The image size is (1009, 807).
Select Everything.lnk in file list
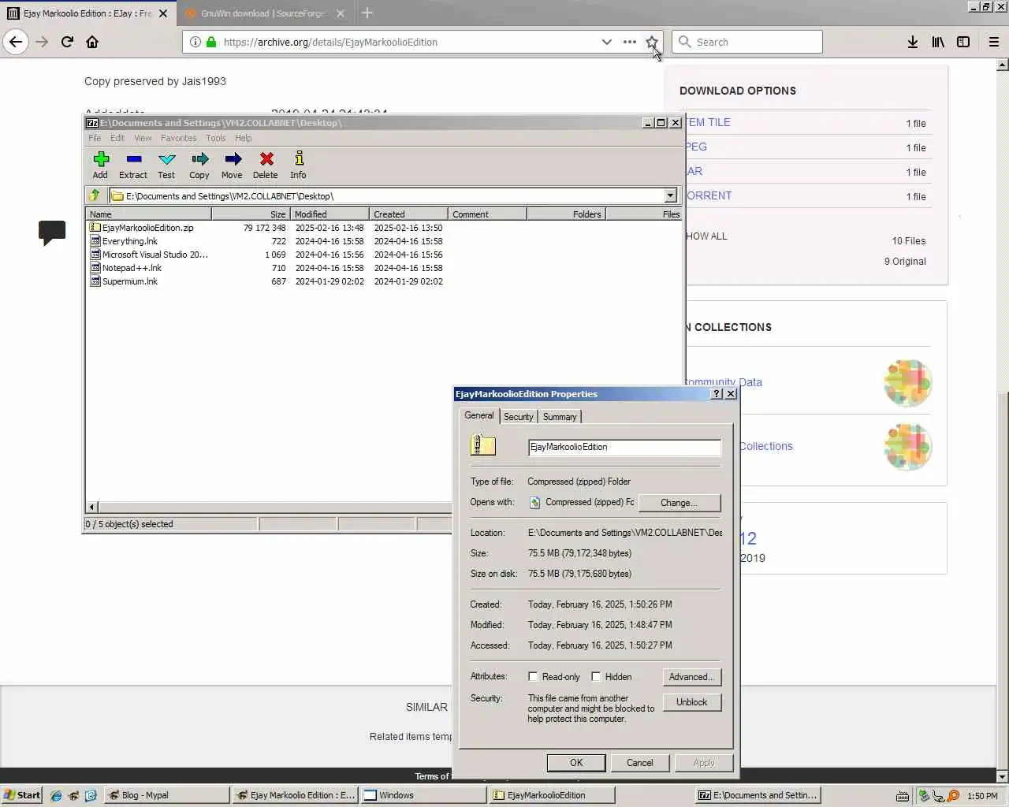pyautogui.click(x=130, y=241)
